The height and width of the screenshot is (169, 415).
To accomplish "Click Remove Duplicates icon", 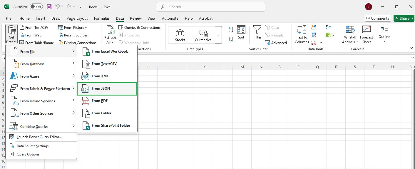I will coord(314,35).
